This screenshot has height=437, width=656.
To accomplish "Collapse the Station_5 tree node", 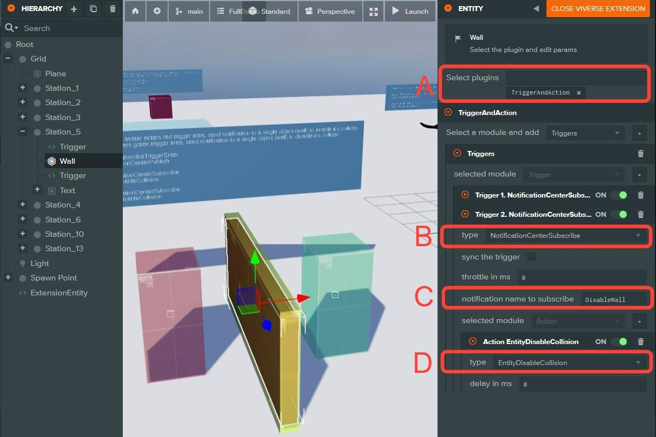I will [x=23, y=132].
